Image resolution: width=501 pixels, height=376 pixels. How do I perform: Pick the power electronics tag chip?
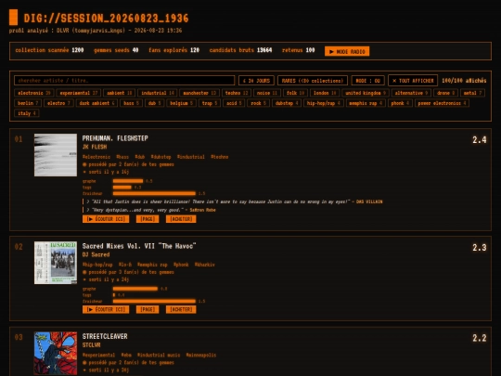pyautogui.click(x=442, y=103)
